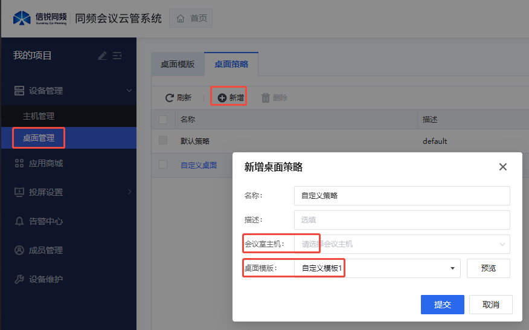Open 告警中心 bell menu item
Screen dimensions: 529x330
(46, 221)
